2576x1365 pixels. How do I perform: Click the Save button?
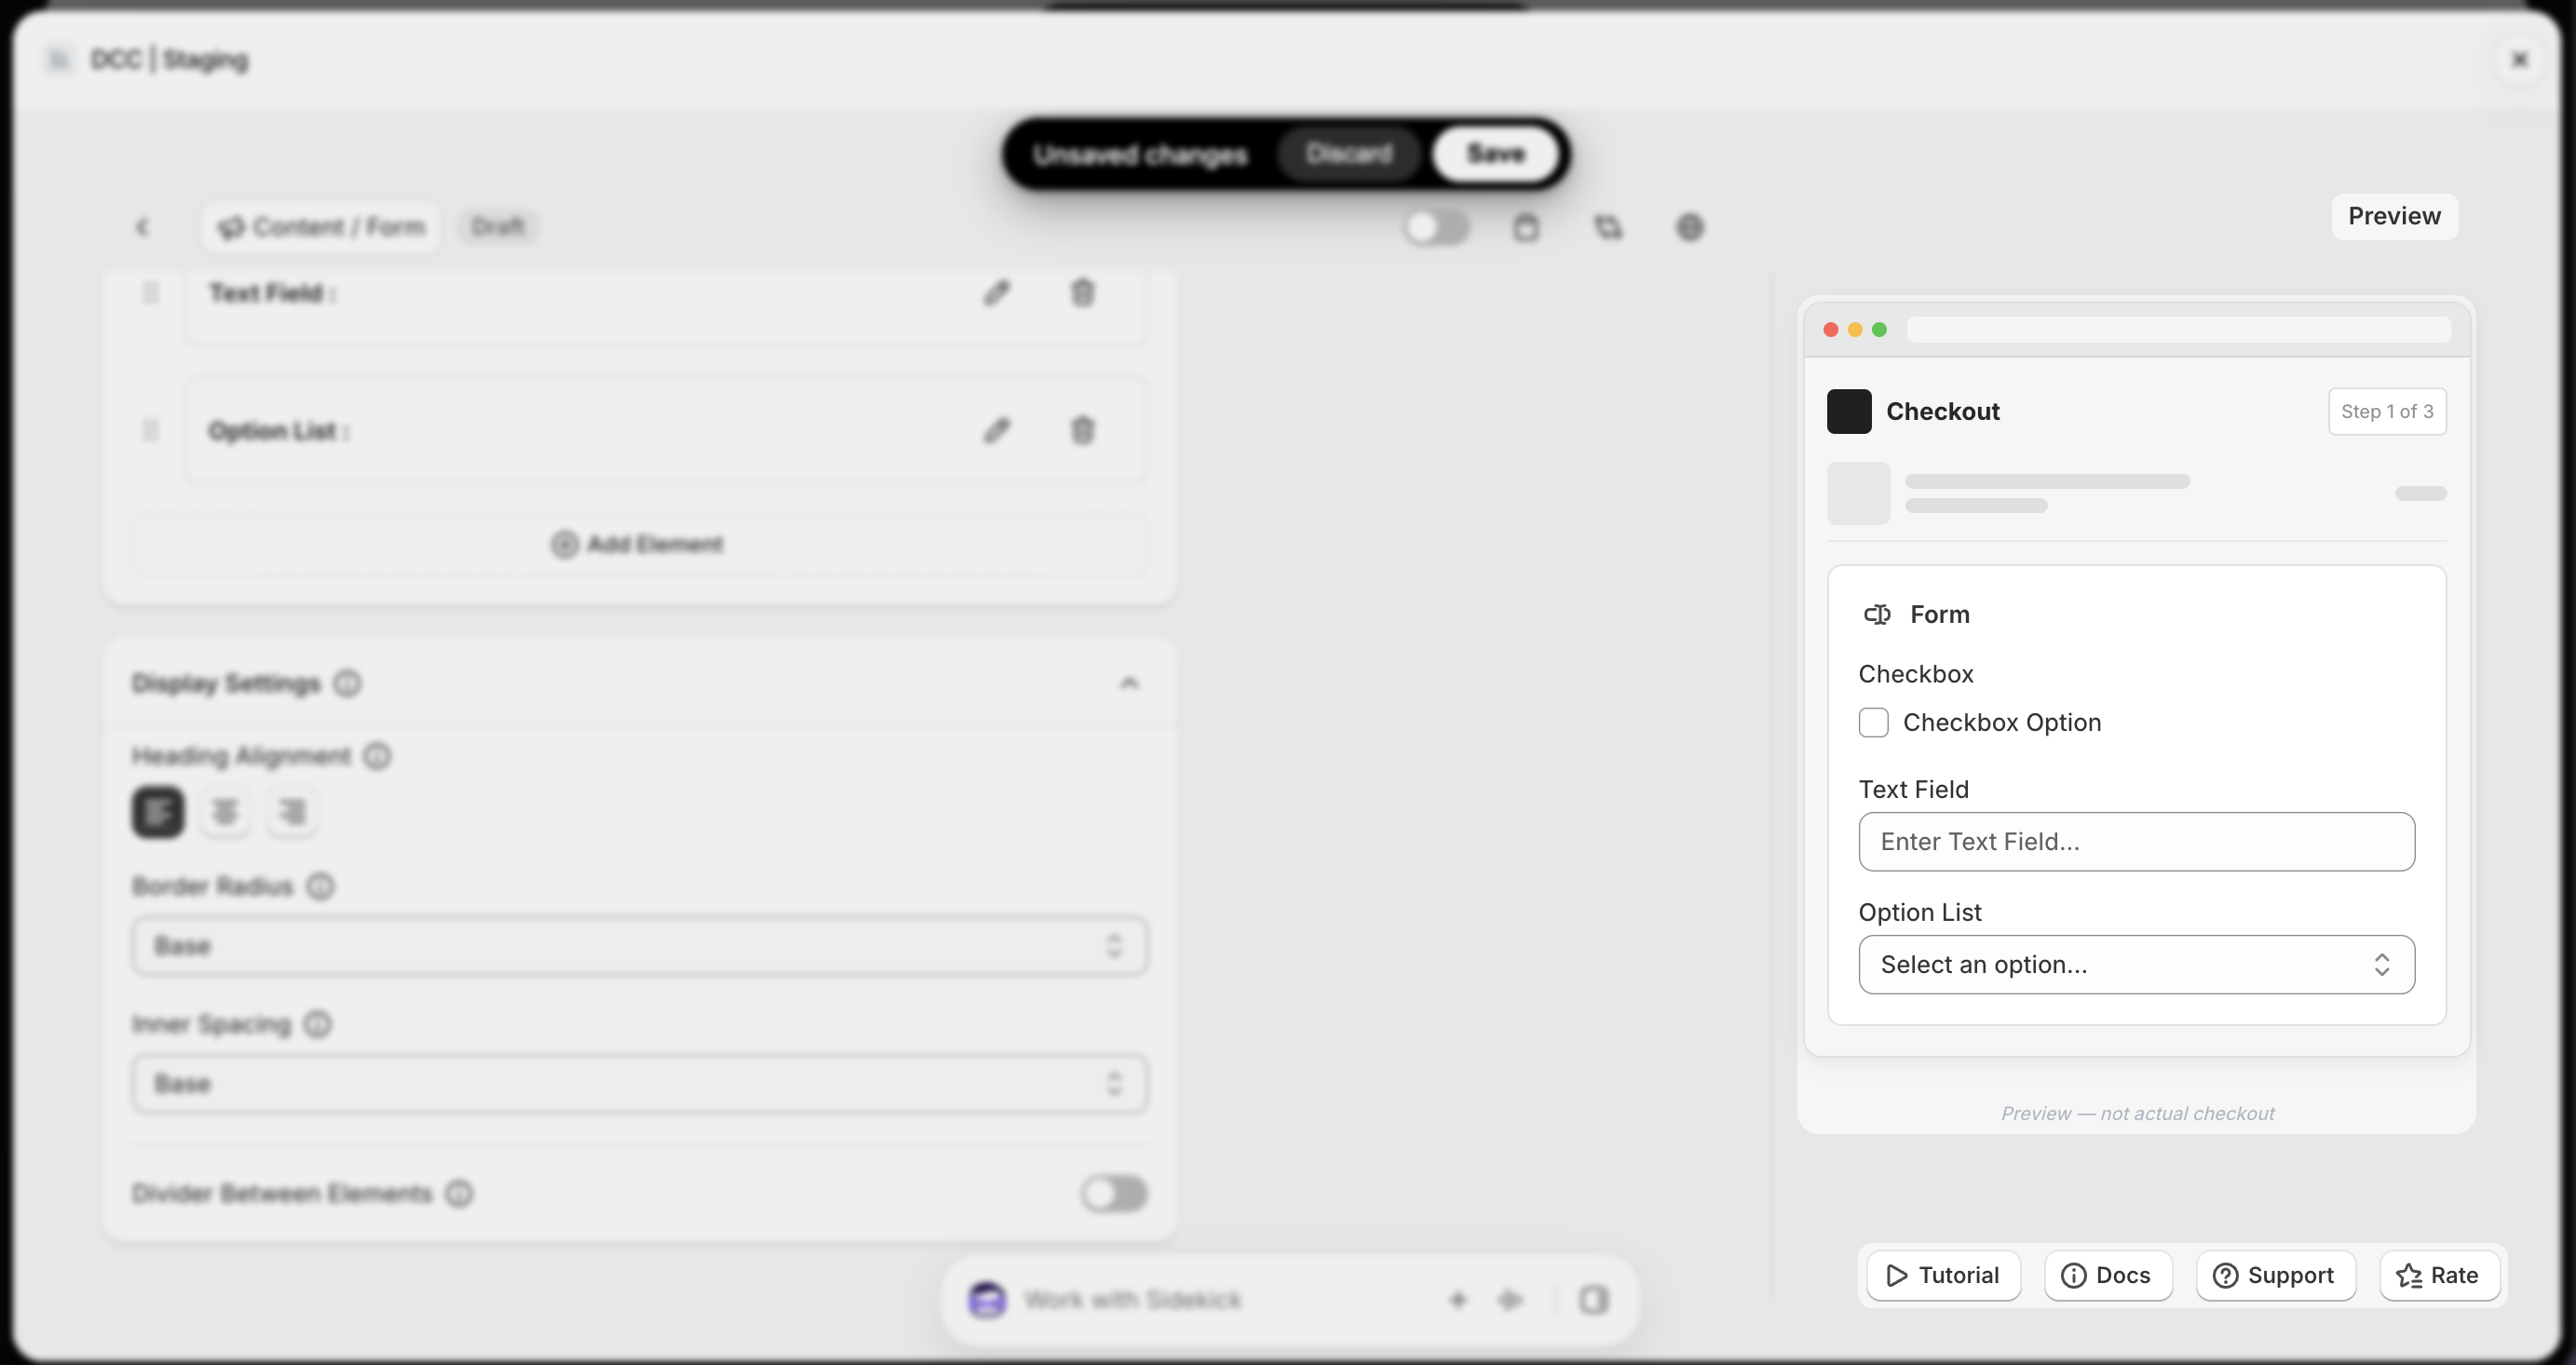pos(1495,154)
